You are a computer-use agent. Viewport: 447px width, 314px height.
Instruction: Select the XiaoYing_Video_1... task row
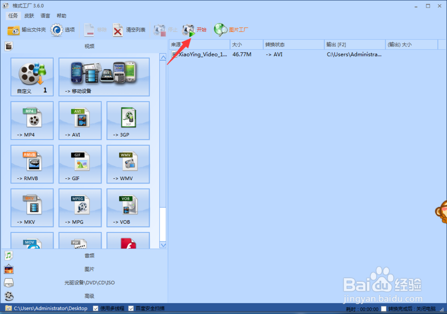click(x=304, y=54)
